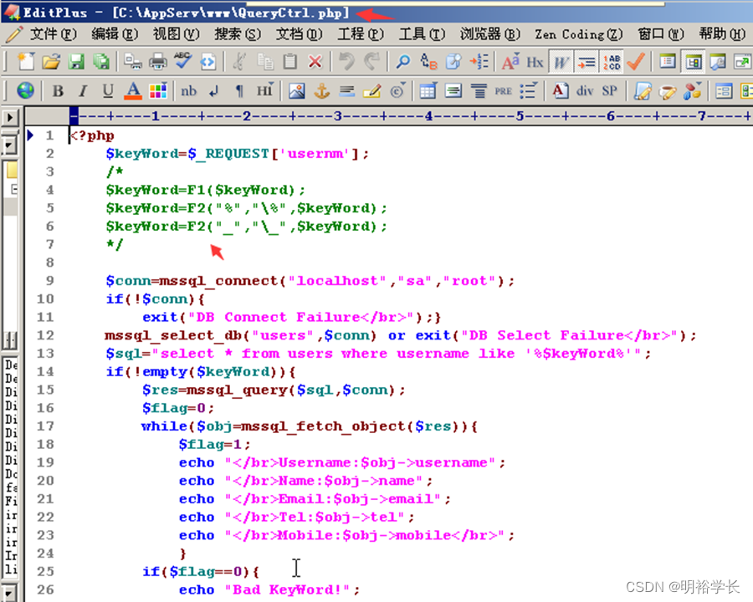Open the color palette dropdown

click(158, 90)
